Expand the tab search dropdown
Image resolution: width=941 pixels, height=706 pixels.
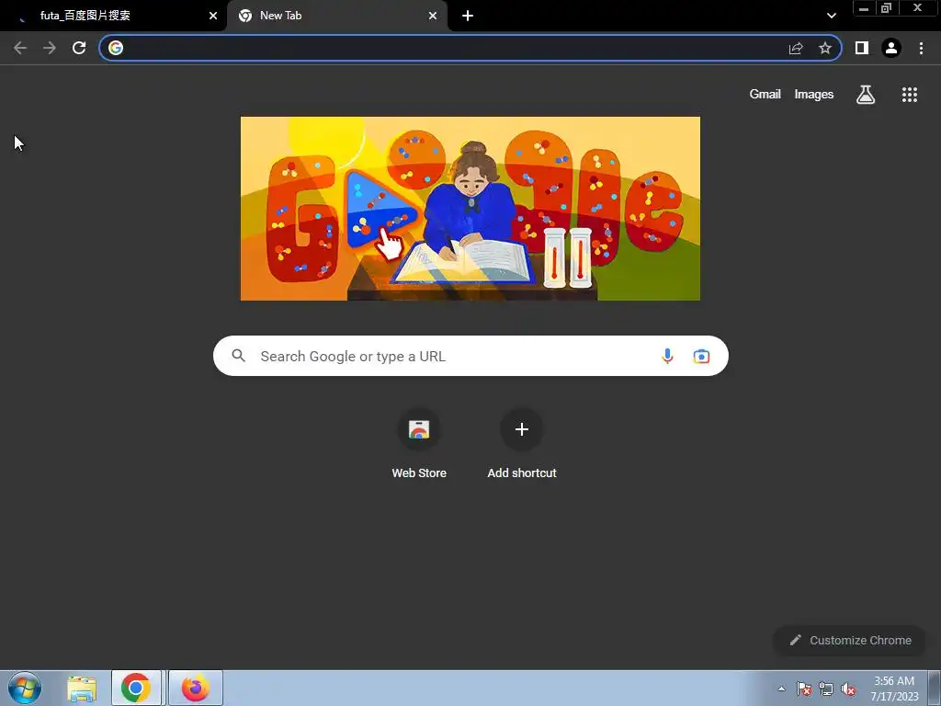point(831,16)
